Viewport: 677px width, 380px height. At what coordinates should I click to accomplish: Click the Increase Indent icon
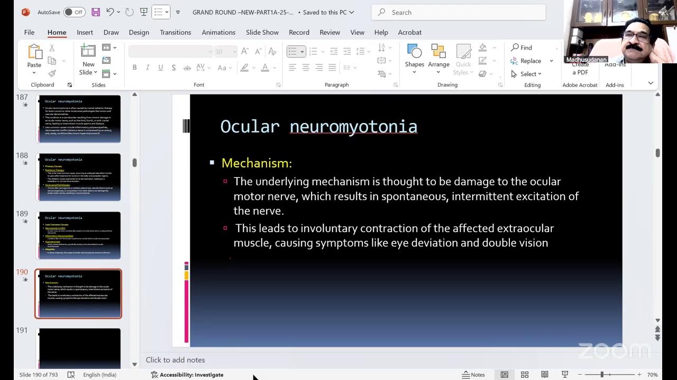(x=347, y=51)
